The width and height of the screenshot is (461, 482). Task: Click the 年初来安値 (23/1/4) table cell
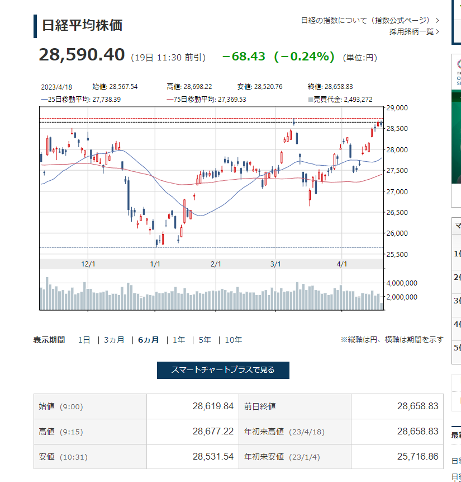tap(295, 457)
